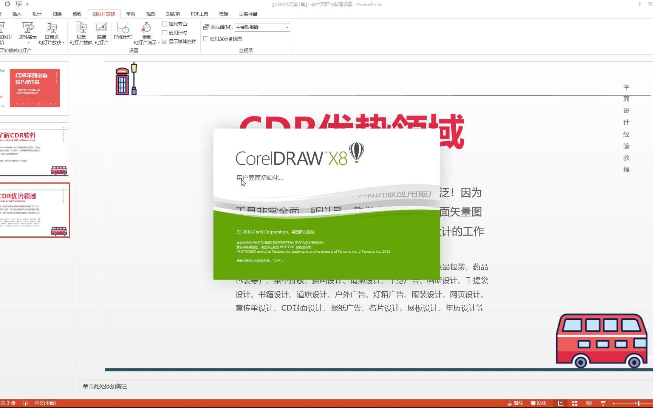Click the 录制幻灯片演示 record icon
The image size is (653, 408).
click(x=146, y=28)
